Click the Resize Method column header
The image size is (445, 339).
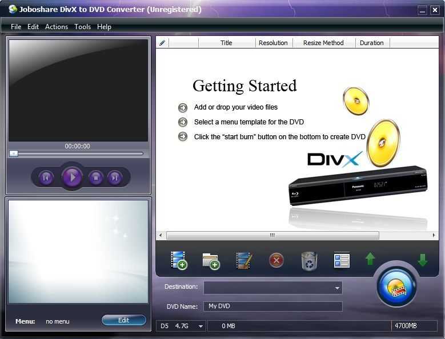(x=323, y=43)
